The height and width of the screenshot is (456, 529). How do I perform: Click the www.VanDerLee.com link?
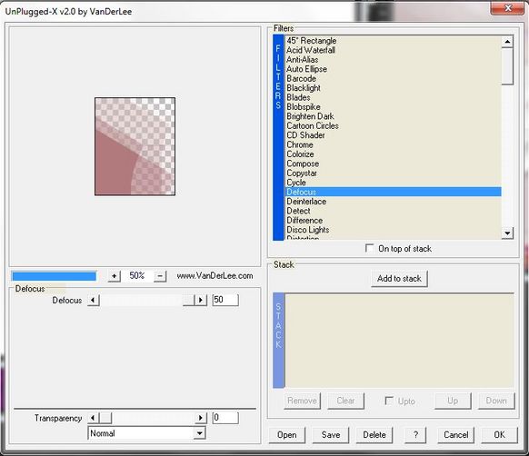tap(215, 276)
